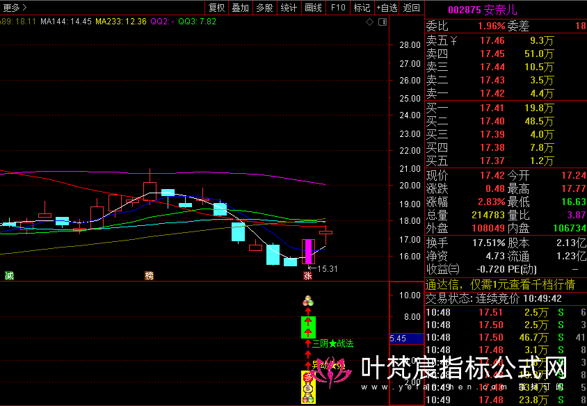Click the 量比 3.87 value

[577, 215]
